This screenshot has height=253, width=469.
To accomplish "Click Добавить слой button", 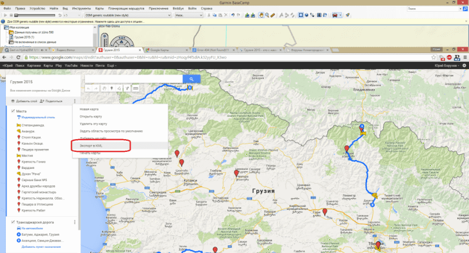I will 24,101.
